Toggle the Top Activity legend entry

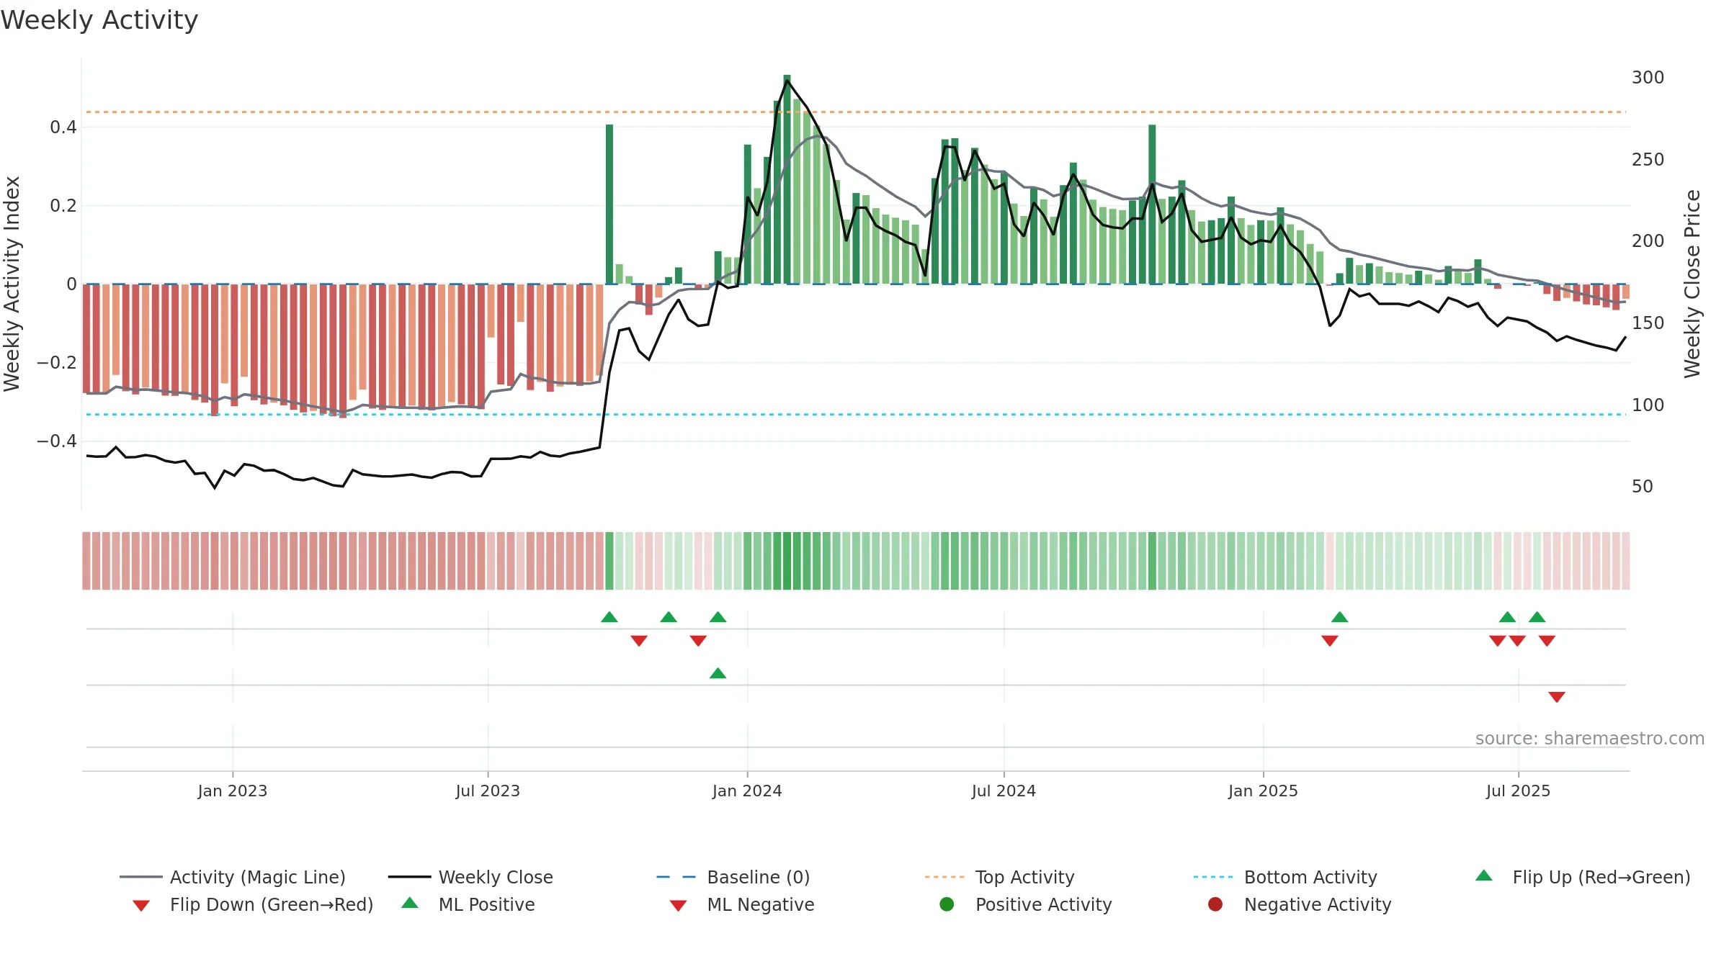coord(999,877)
